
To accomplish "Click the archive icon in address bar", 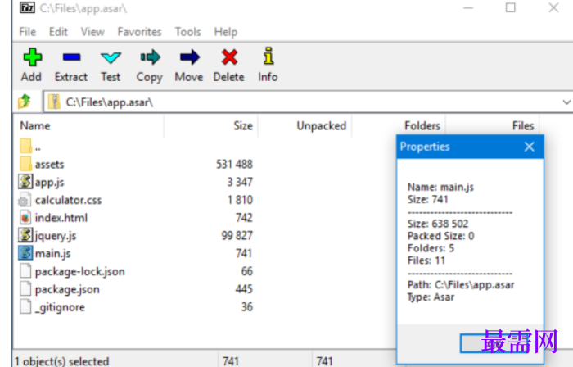I will coord(54,102).
